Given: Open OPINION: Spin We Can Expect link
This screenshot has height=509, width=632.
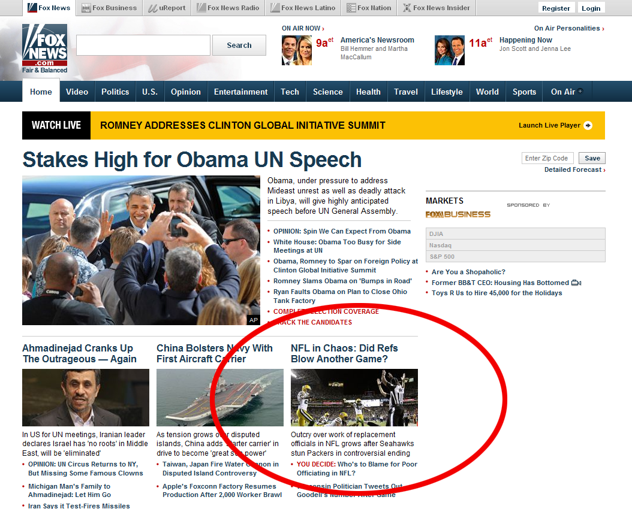Looking at the screenshot, I should (x=342, y=231).
